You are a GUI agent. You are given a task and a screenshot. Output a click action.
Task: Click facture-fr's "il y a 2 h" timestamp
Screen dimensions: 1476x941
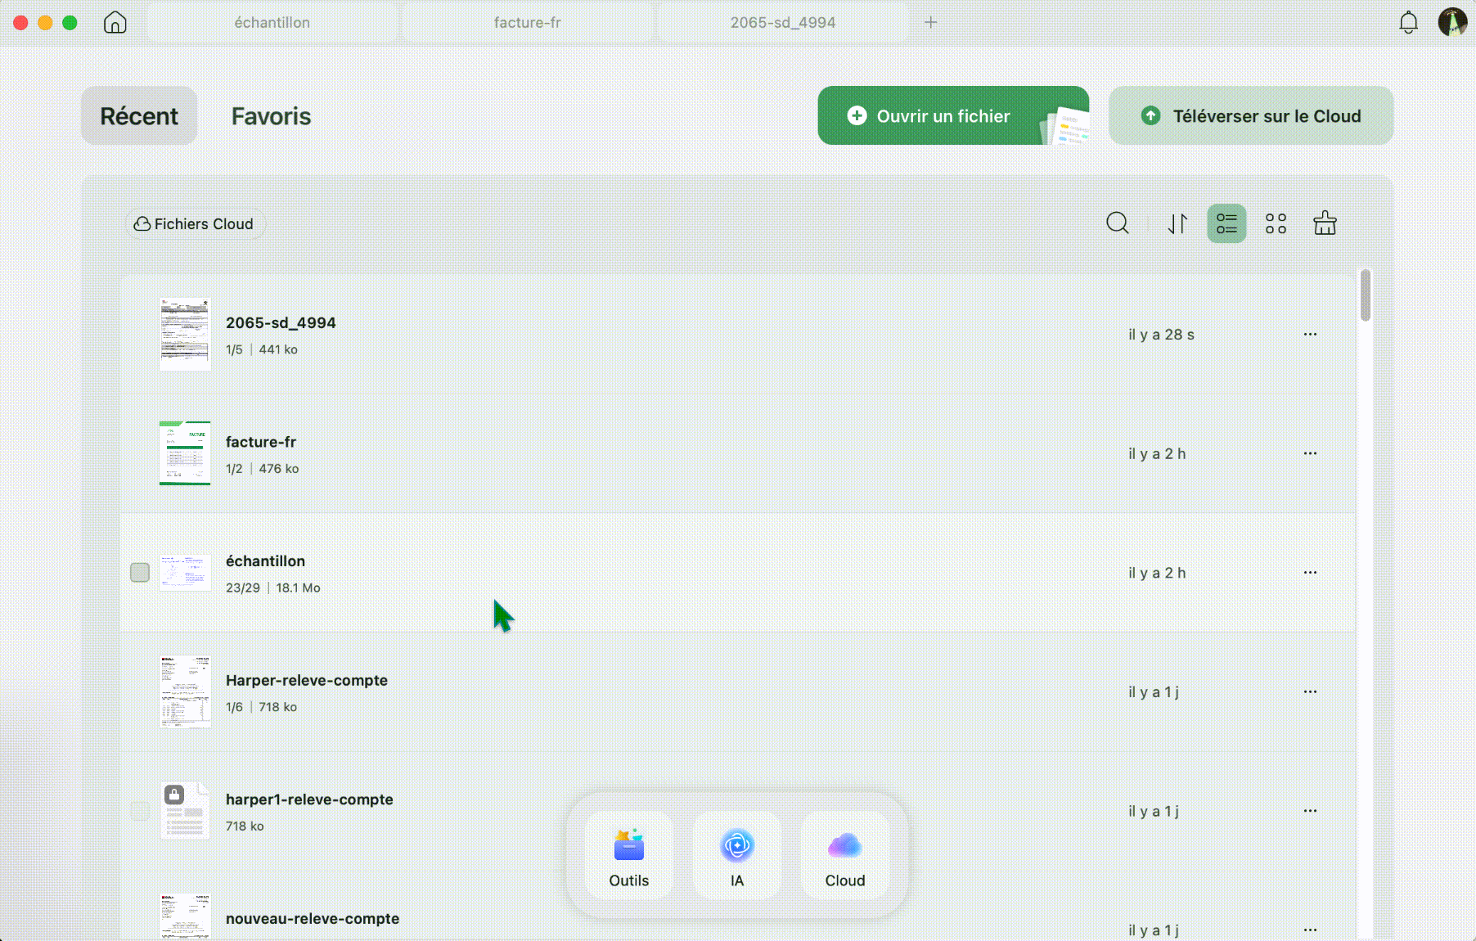point(1157,453)
